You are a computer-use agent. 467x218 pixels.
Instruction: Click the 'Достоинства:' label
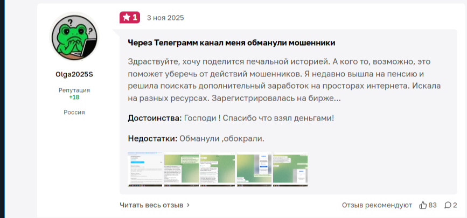(x=155, y=118)
